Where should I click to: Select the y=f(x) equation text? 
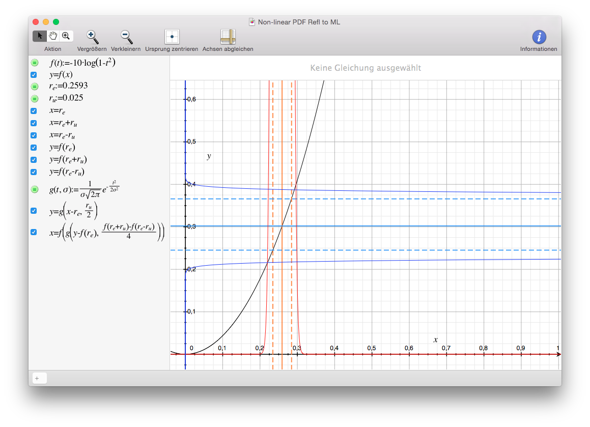pos(61,74)
